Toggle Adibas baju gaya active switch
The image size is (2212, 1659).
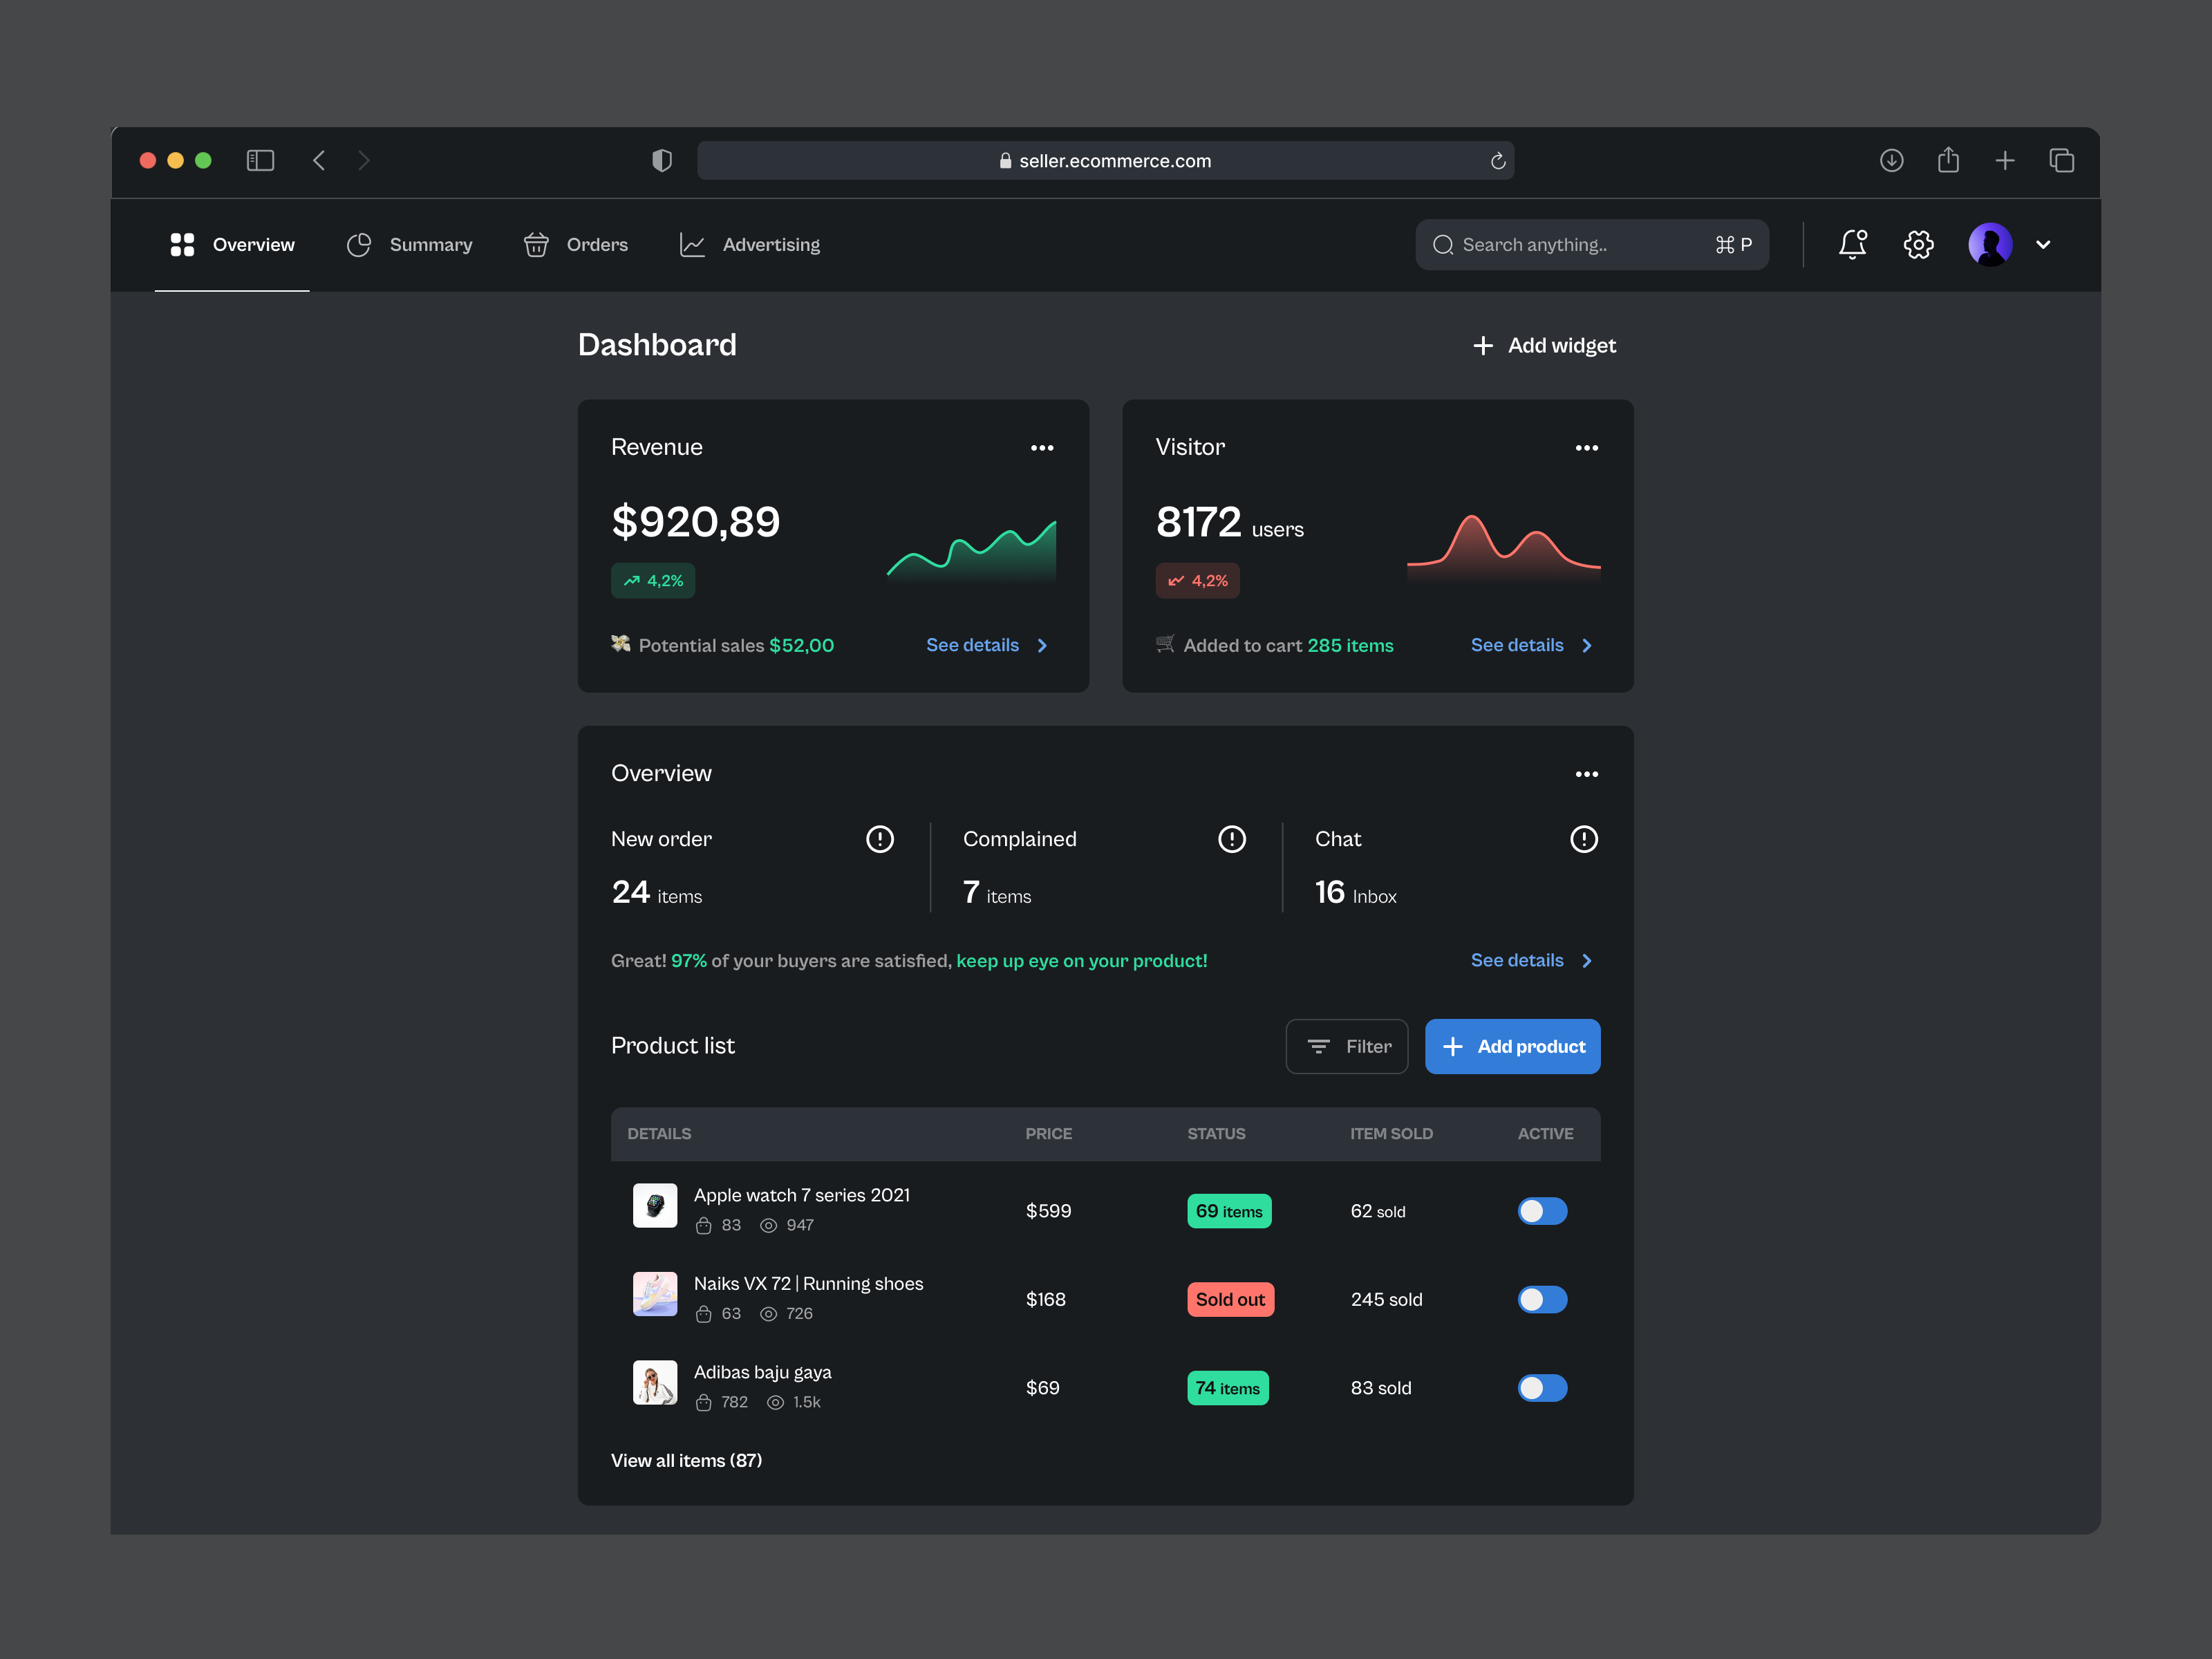tap(1542, 1387)
